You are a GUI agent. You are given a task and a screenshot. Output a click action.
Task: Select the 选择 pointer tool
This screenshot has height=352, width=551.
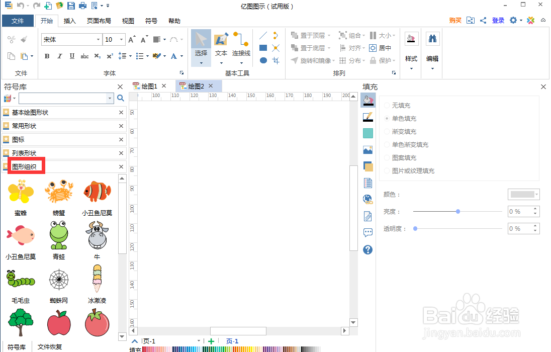[x=201, y=48]
